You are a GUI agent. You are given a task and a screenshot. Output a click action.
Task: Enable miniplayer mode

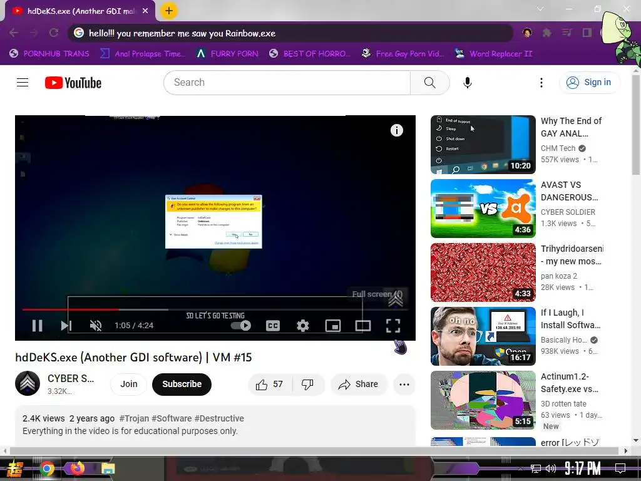tap(333, 326)
